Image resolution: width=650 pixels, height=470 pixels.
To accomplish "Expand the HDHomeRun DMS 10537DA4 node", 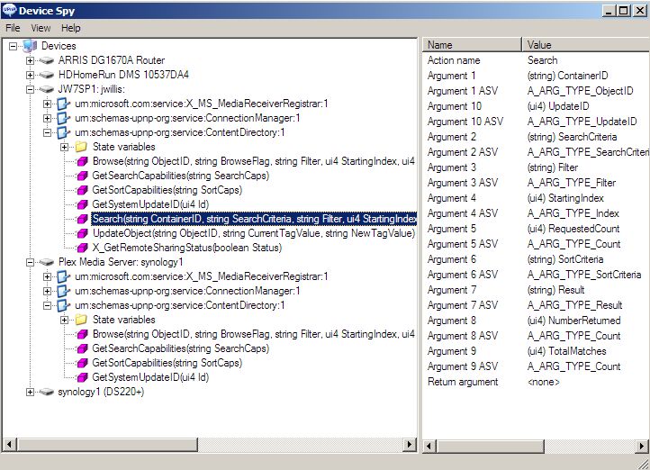I will coord(30,75).
